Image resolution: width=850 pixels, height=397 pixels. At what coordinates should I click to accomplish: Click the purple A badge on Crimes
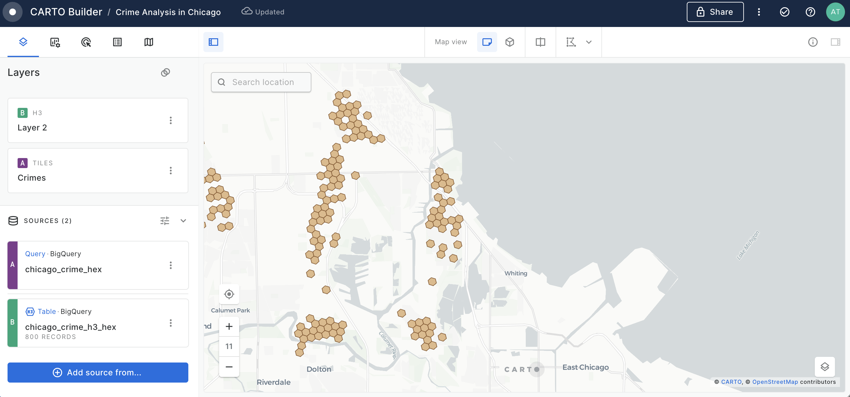[x=22, y=163]
